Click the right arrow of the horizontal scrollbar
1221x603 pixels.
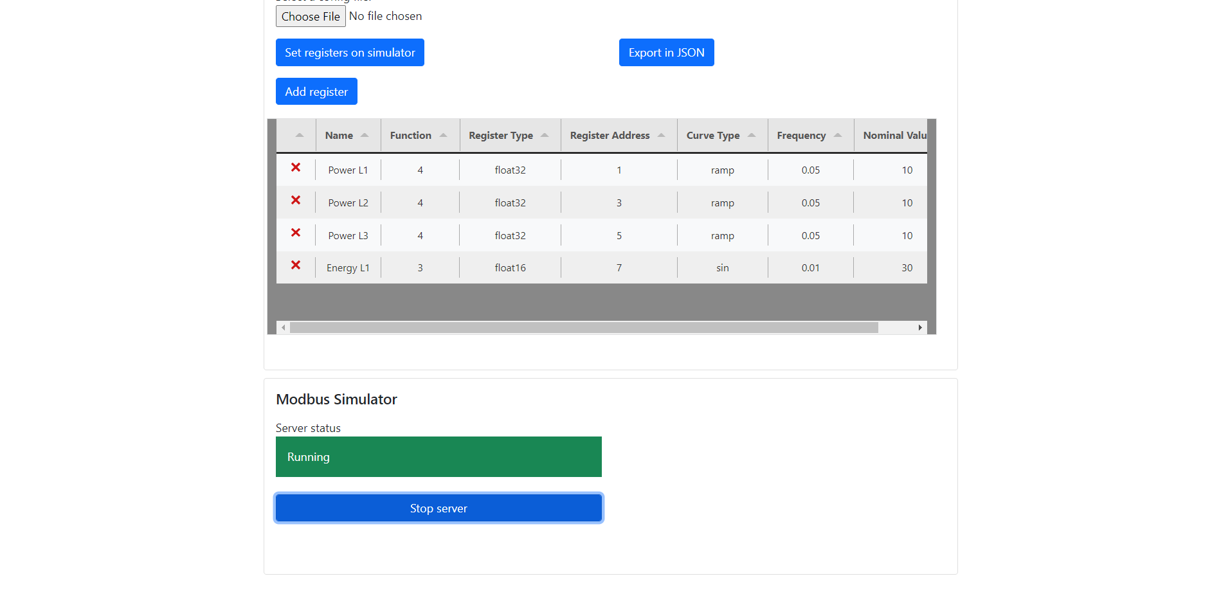coord(920,327)
